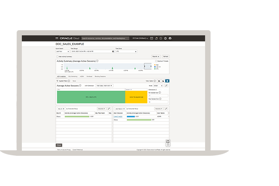Enable the Hide Activity Summary checkbox
Image resolution: width=279 pixels, height=186 pixels.
pos(57,56)
